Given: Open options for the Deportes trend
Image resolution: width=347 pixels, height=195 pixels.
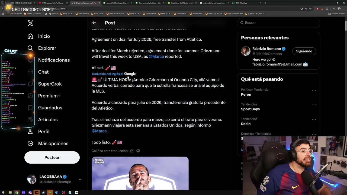Looking at the screenshot, I should (x=314, y=134).
